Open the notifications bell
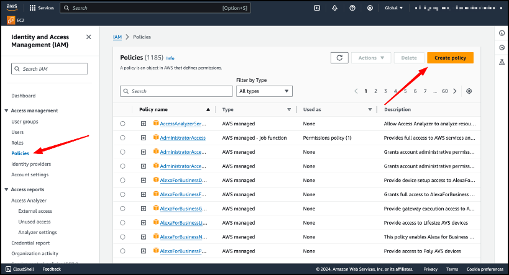Screen dimensions: 509x275 335,8
